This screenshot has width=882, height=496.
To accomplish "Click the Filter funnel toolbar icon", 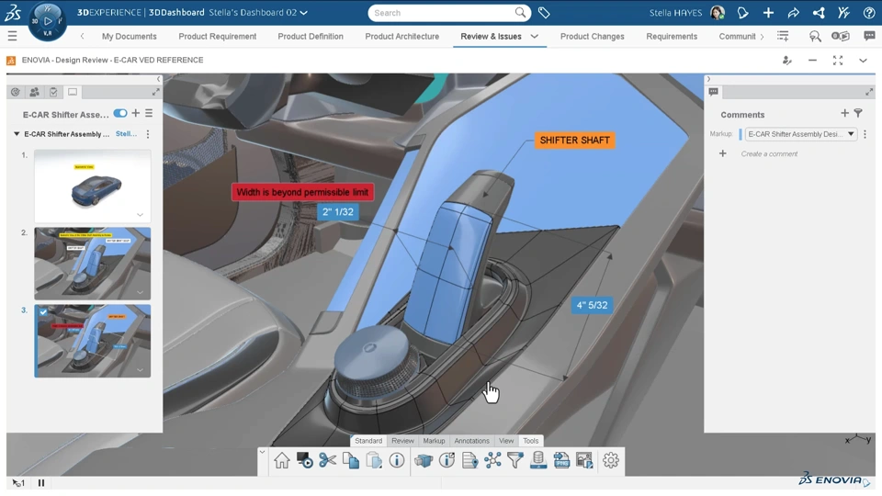I will point(515,460).
